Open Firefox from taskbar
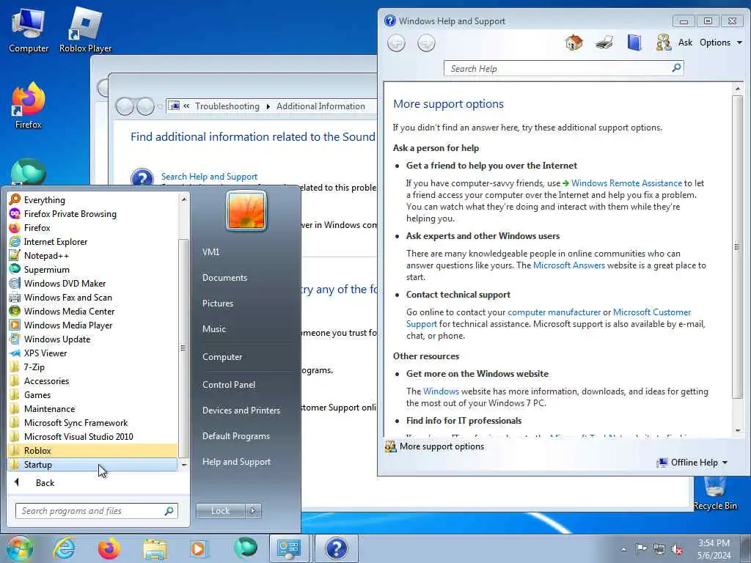The image size is (751, 563). point(109,548)
